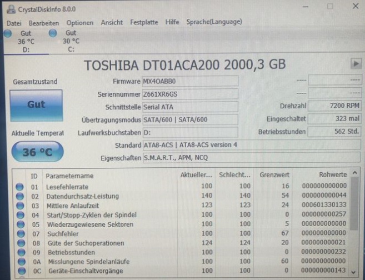Select the Güte der Suchoperationen text
The image size is (365, 280).
coord(86,243)
